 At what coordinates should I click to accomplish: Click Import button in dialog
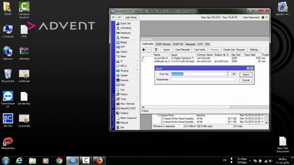(x=246, y=74)
